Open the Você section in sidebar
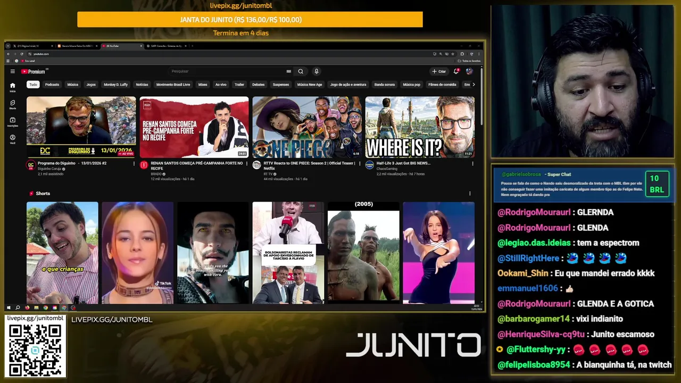 click(x=13, y=139)
